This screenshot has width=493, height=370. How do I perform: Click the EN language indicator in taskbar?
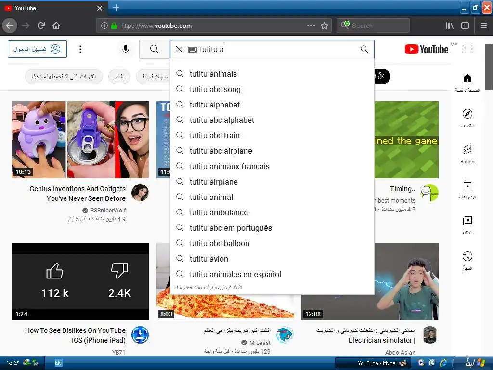coord(58,363)
